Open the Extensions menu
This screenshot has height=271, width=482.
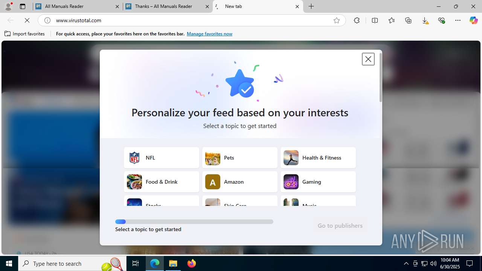tap(357, 20)
